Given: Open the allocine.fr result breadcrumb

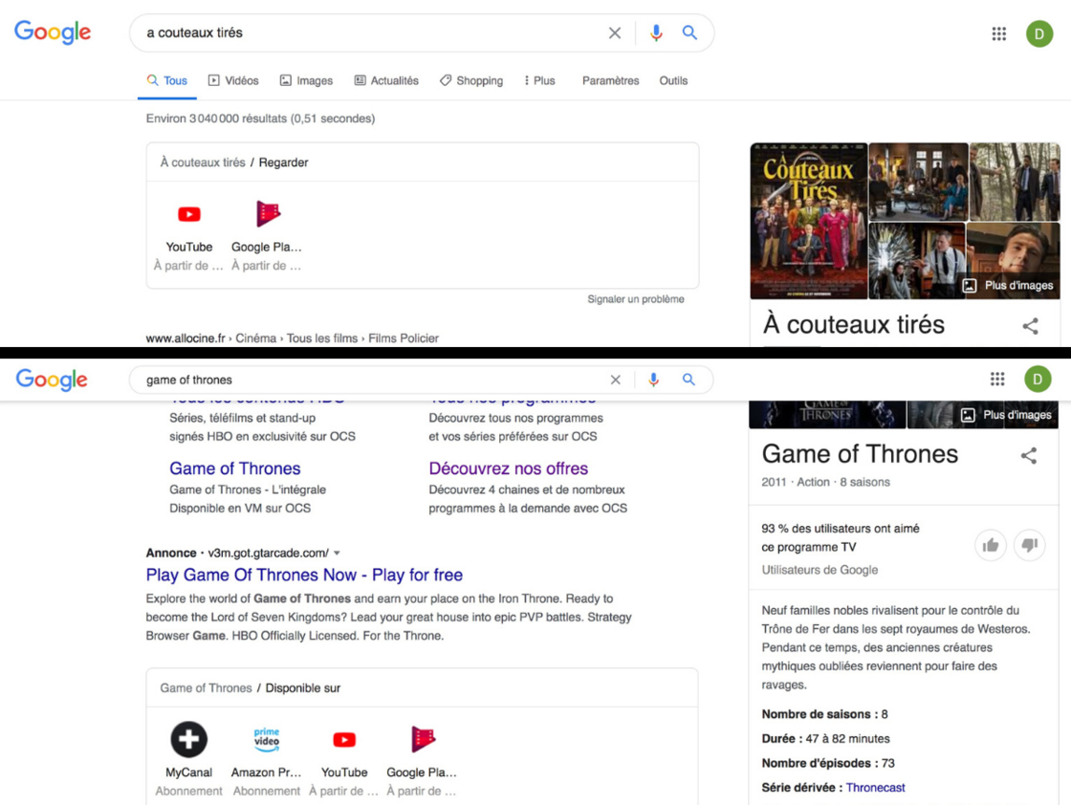Looking at the screenshot, I should coord(293,338).
